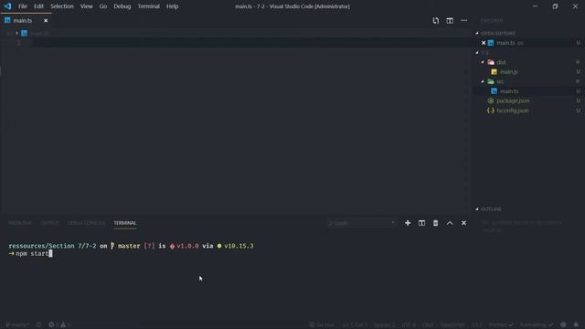Image resolution: width=585 pixels, height=329 pixels.
Task: Click the TypeScript language mode indicator
Action: pos(452,325)
